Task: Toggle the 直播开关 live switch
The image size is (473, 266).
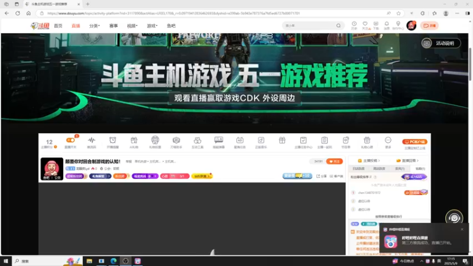Action: point(70,140)
